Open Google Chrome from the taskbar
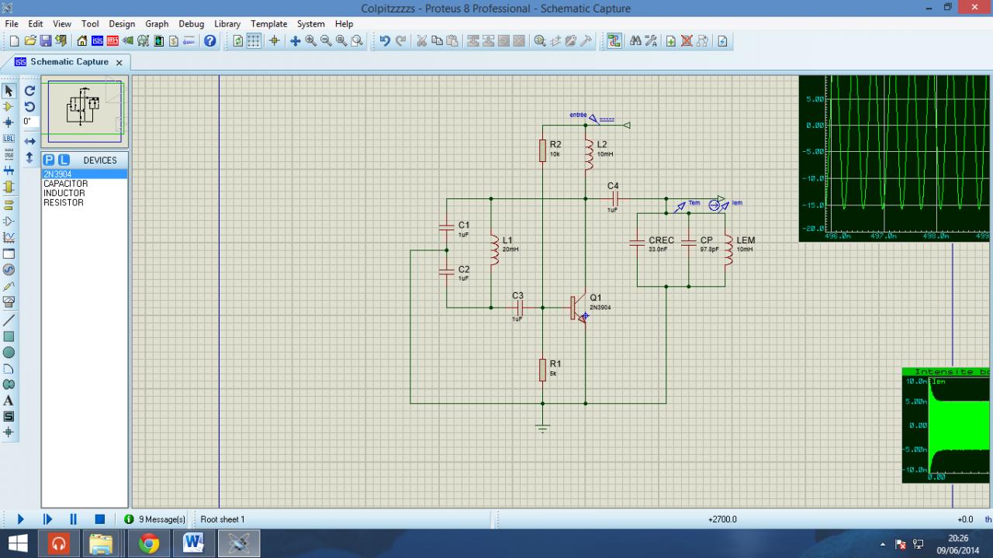993x558 pixels. (149, 544)
